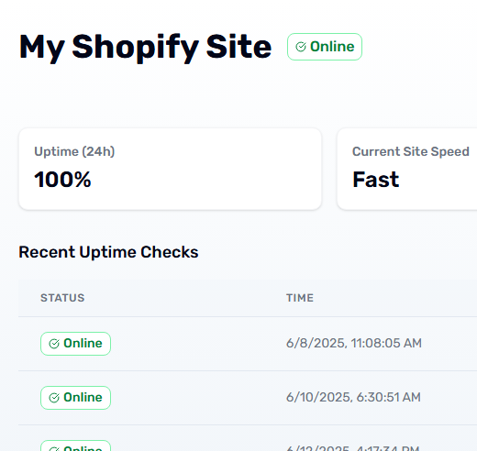Click the Fast site speed value
The image size is (477, 451).
[376, 180]
